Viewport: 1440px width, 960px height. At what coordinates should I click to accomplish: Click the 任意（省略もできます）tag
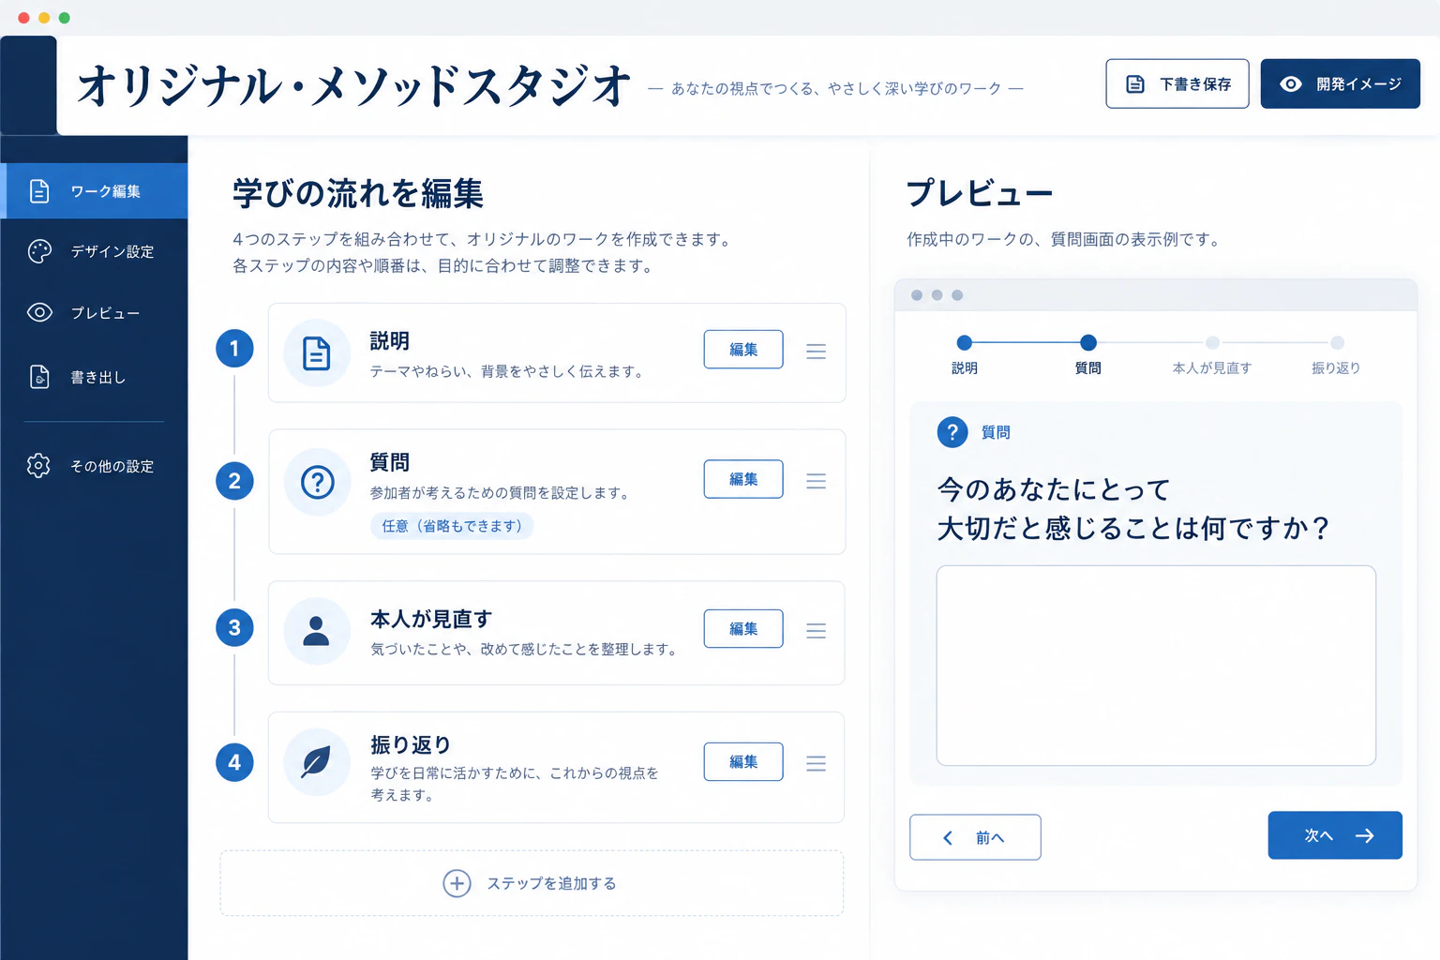pos(452,526)
